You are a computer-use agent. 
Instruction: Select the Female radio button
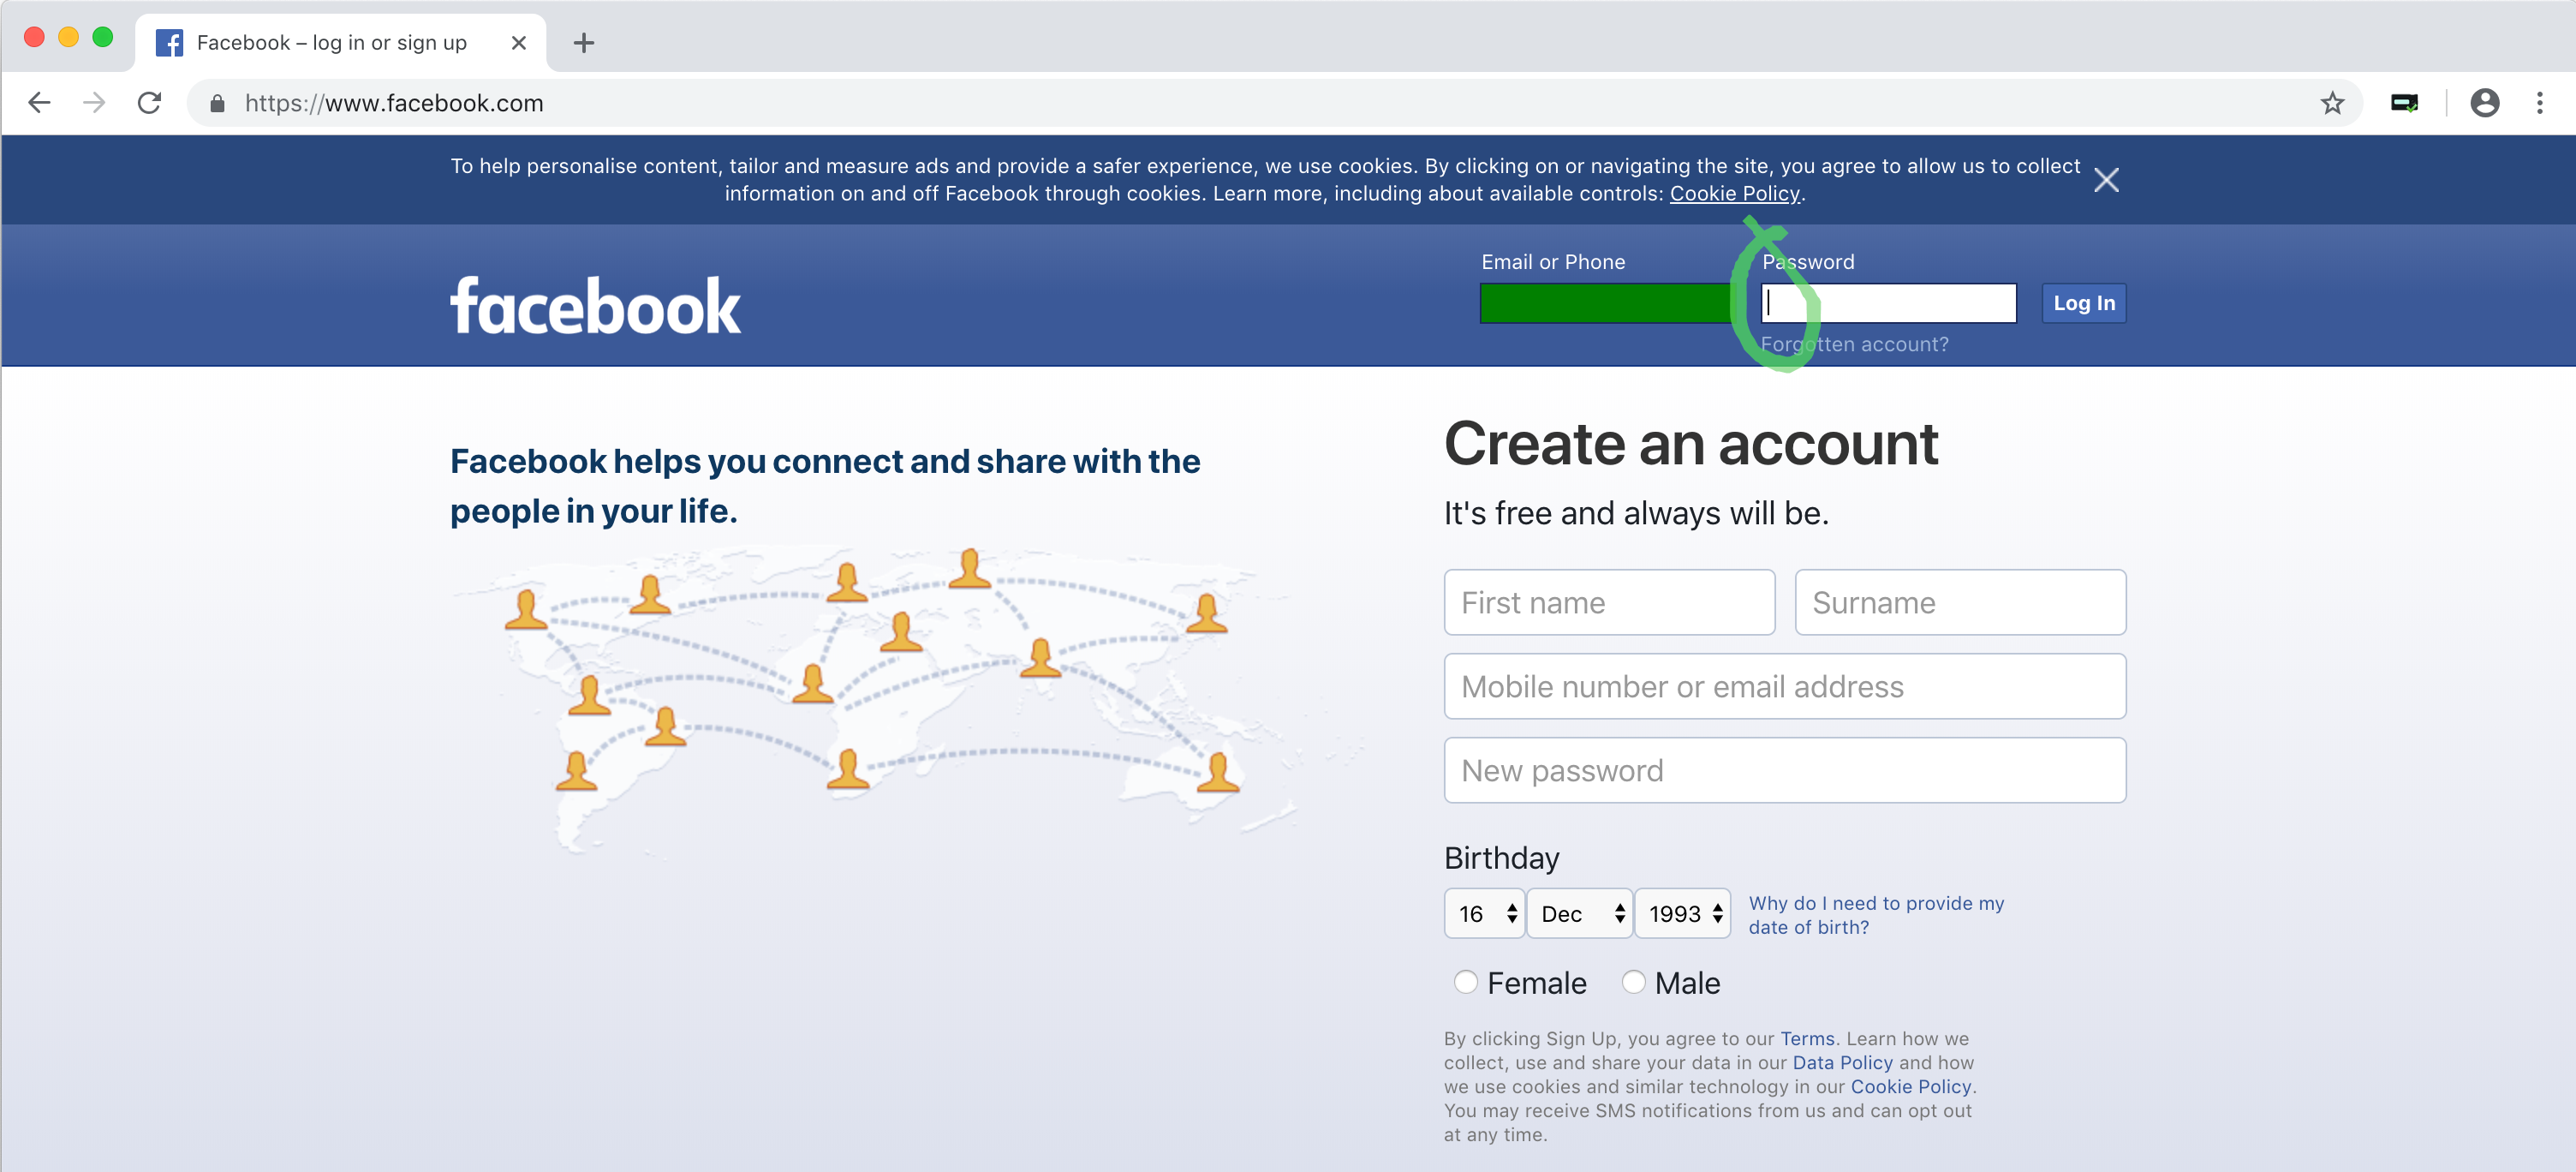[1465, 982]
